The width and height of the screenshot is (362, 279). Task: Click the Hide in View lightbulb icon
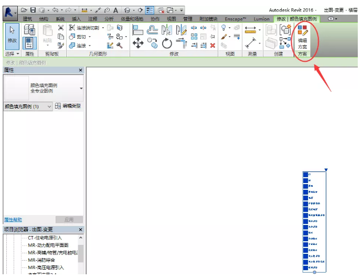pos(223,28)
